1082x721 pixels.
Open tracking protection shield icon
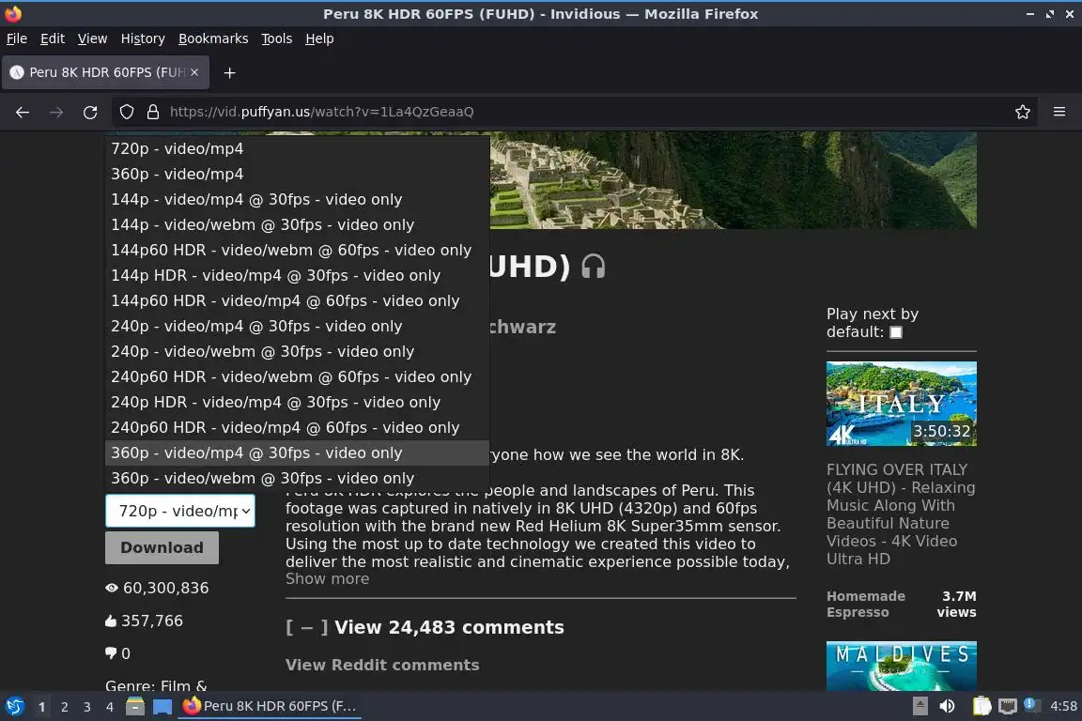pyautogui.click(x=126, y=112)
